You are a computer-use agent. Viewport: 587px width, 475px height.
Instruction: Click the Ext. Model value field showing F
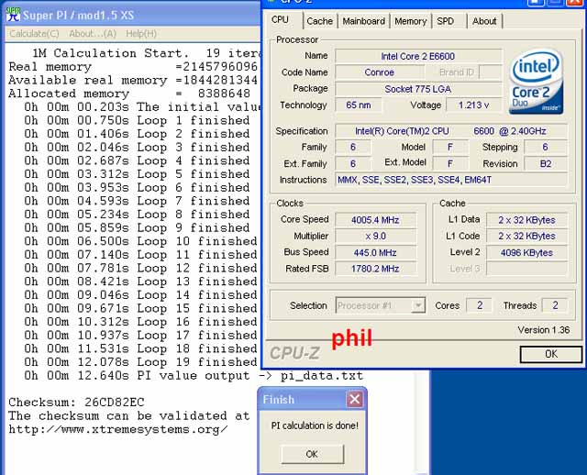(x=450, y=164)
